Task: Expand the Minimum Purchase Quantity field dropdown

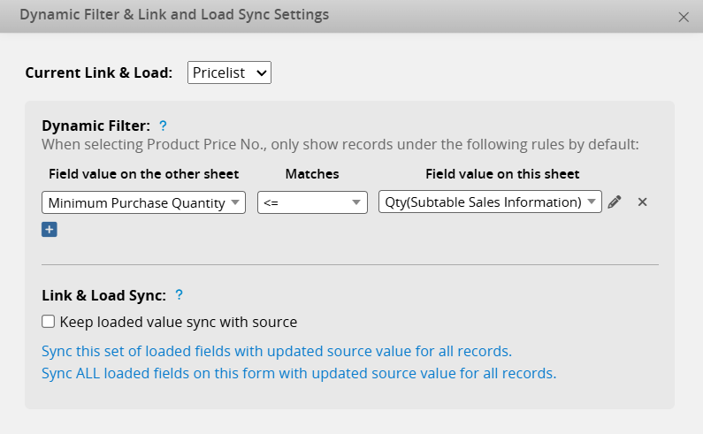Action: (x=144, y=202)
